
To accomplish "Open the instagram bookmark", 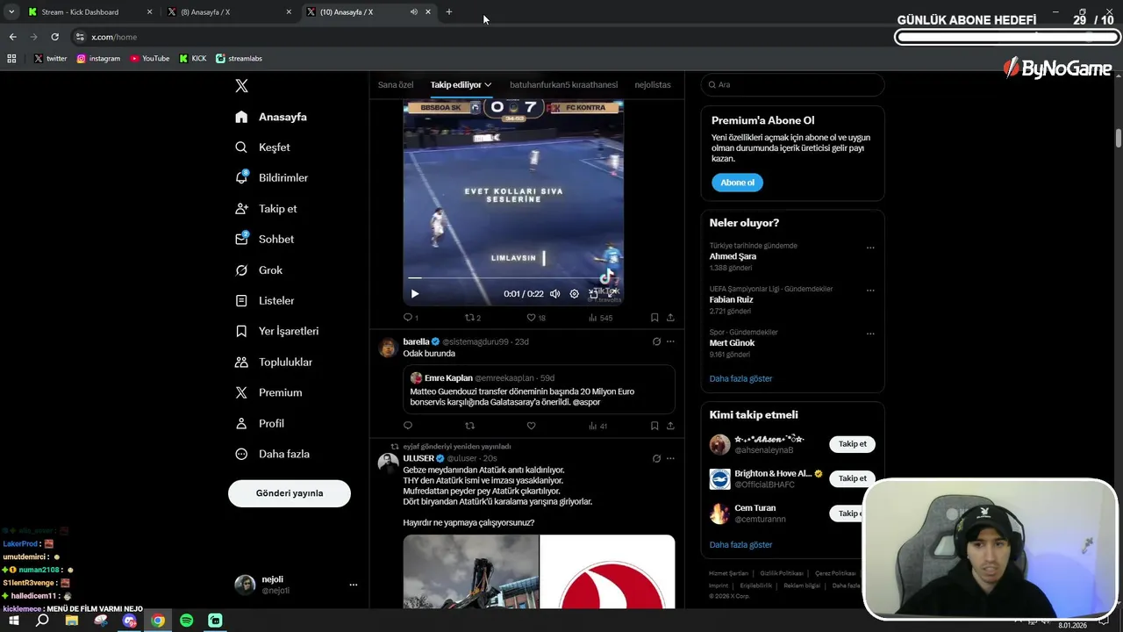I will (98, 59).
